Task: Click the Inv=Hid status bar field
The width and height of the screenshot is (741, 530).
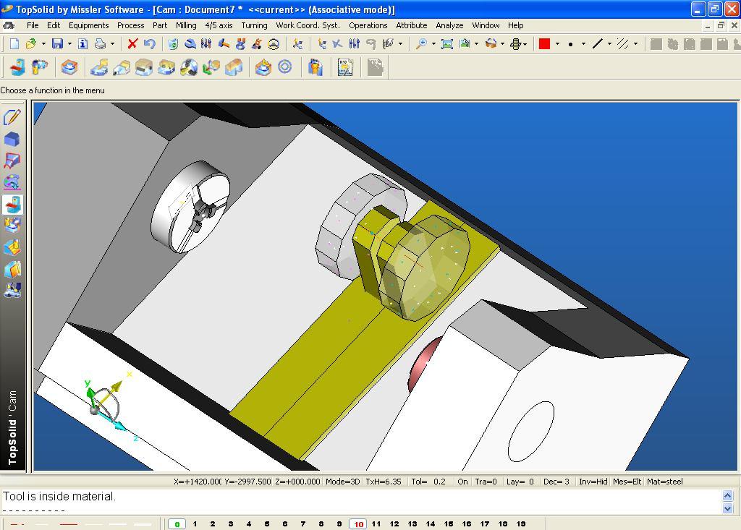Action: [593, 482]
